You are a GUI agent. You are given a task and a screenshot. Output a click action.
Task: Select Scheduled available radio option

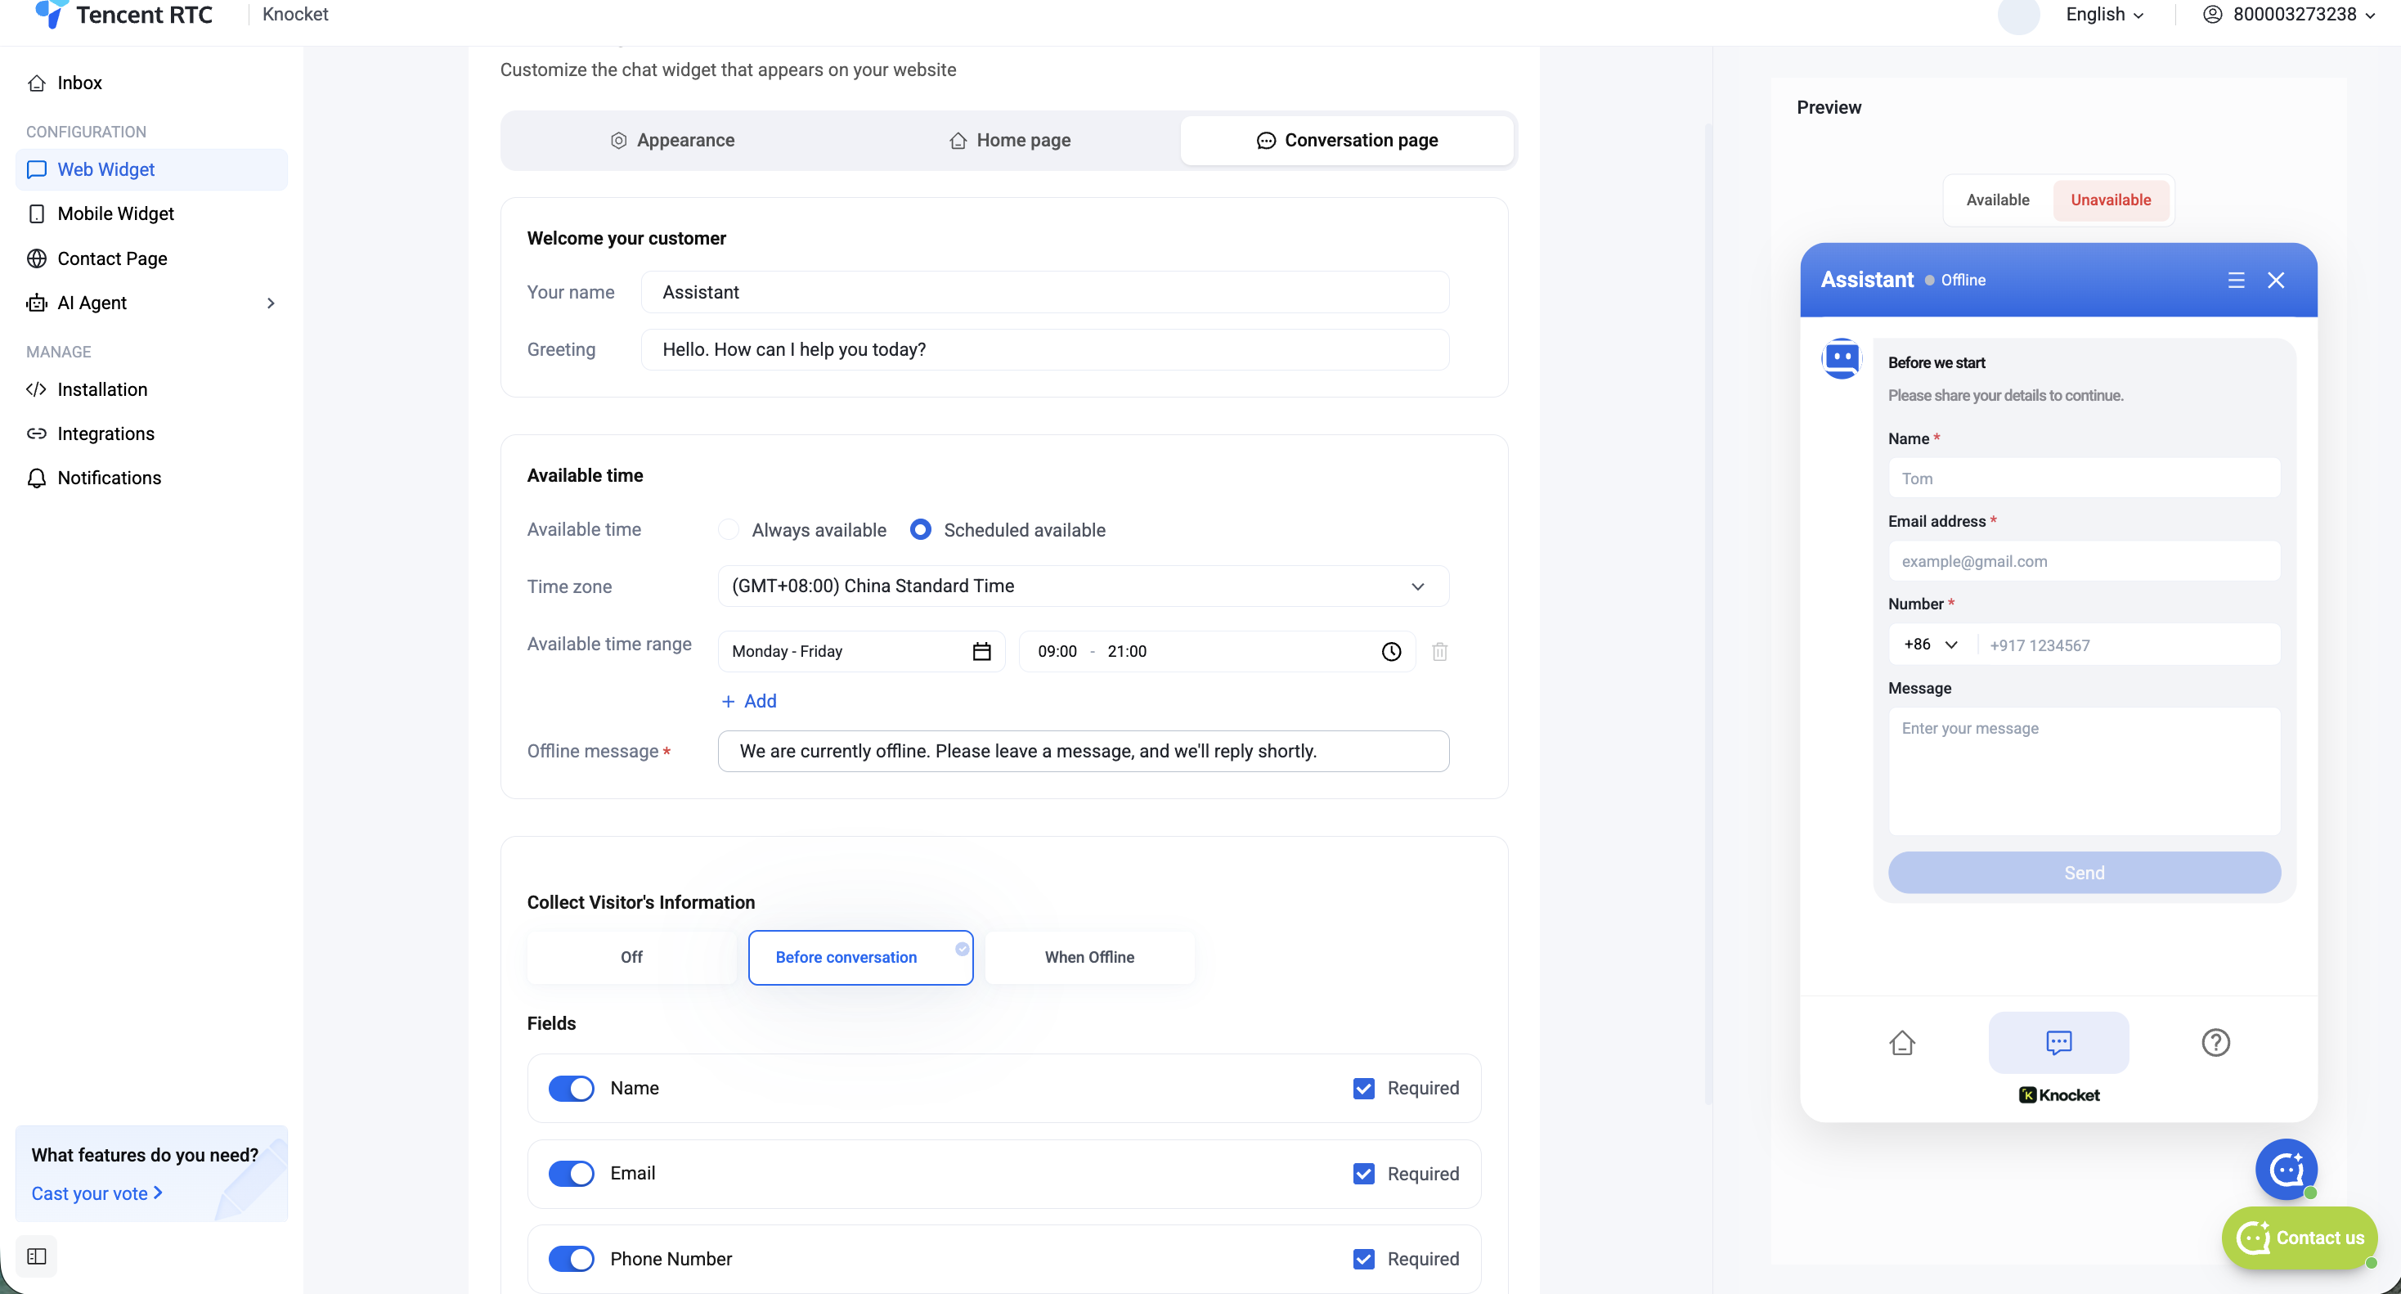tap(920, 529)
